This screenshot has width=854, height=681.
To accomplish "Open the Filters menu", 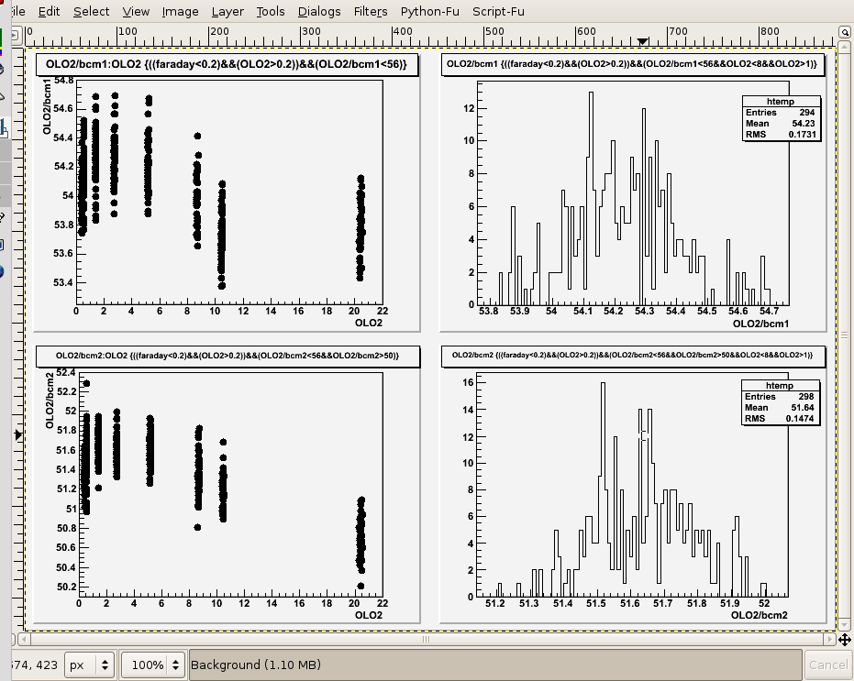I will point(371,11).
